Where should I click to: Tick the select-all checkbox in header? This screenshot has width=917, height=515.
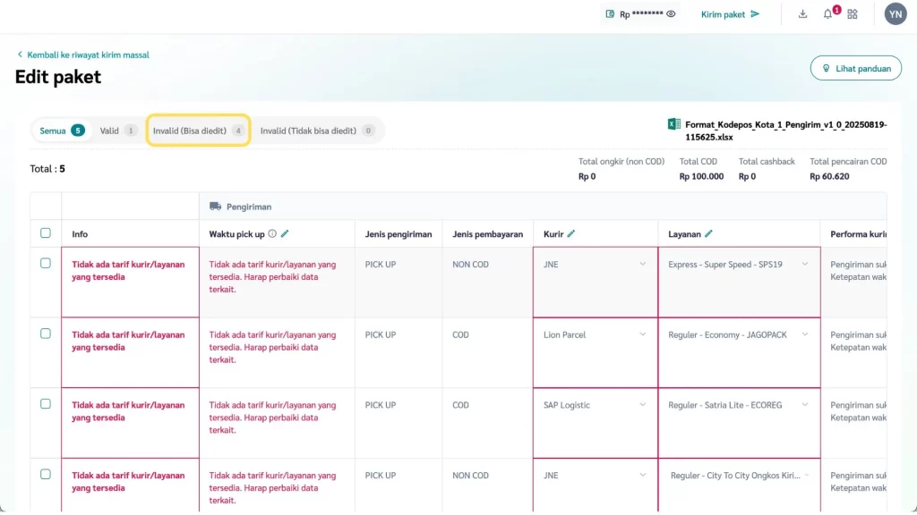pos(46,233)
